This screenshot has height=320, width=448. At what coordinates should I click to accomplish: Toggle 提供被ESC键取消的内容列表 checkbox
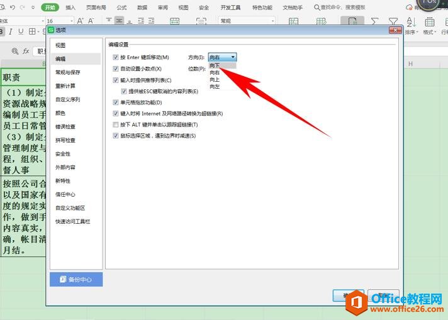pos(124,91)
